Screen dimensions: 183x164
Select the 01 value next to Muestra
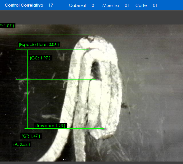coord(127,6)
